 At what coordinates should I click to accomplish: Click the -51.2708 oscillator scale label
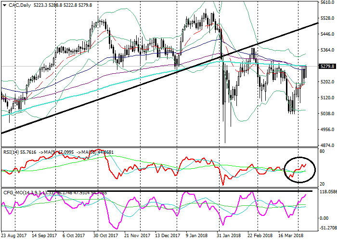pos(328,228)
